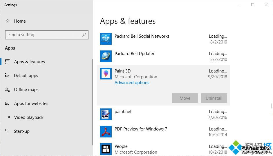Click the Move button
Image resolution: width=273 pixels, height=156 pixels.
click(x=185, y=98)
